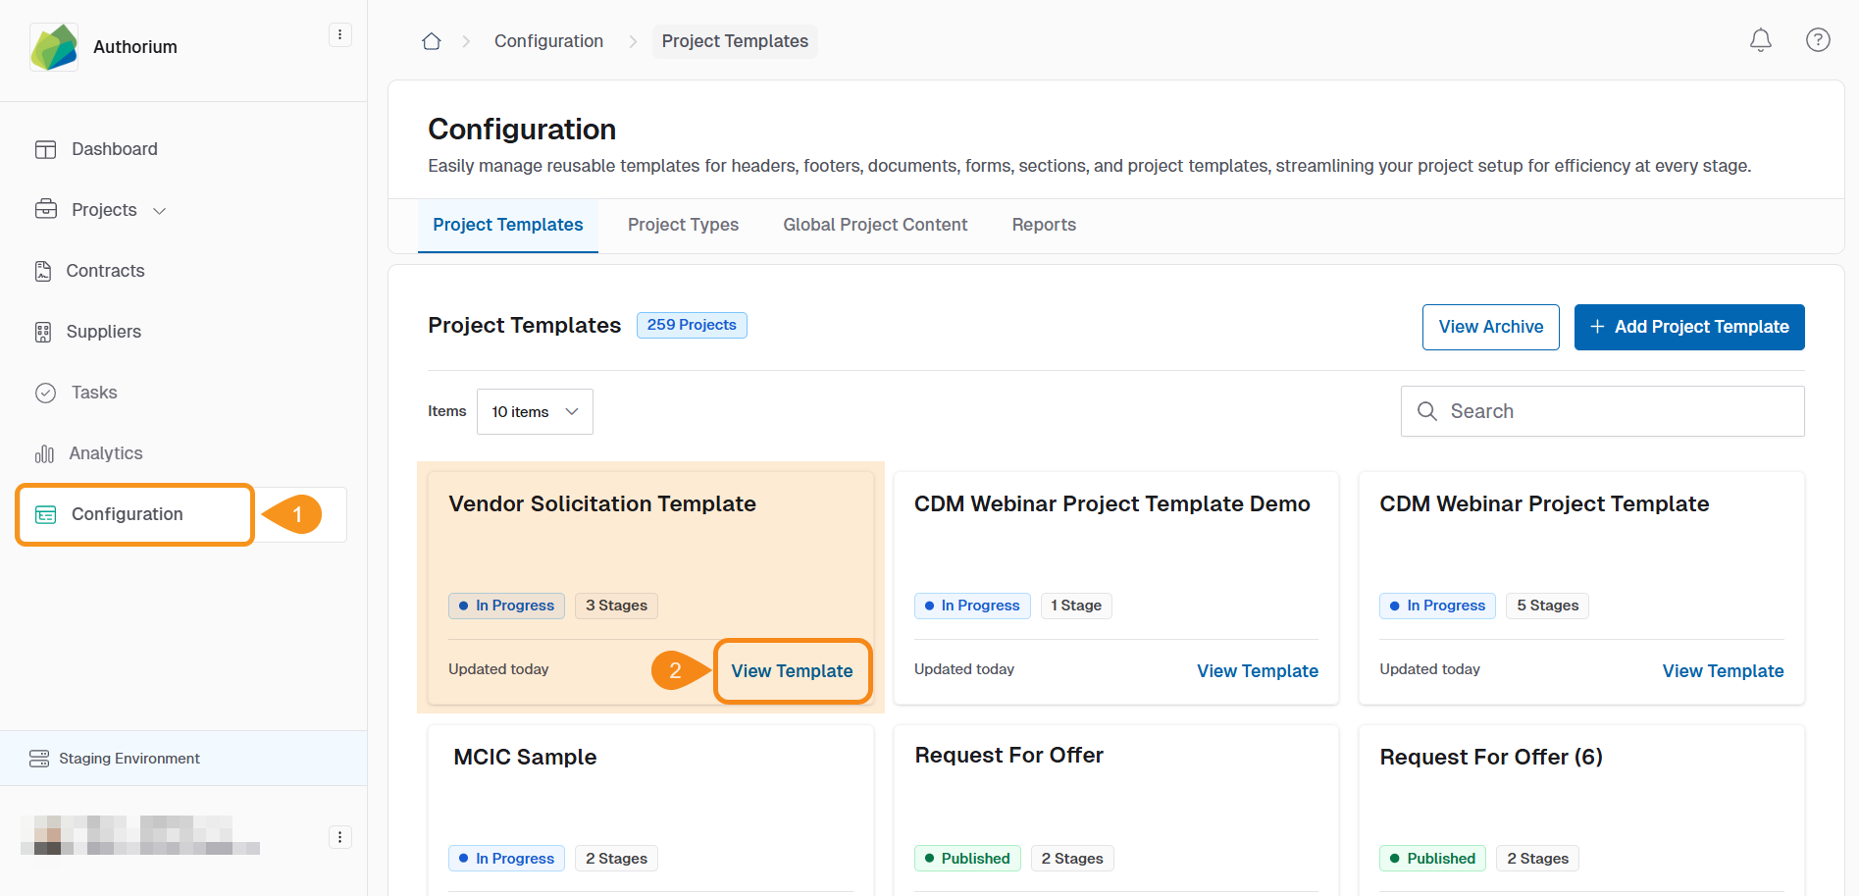Switch to the Project Types tab

[683, 225]
